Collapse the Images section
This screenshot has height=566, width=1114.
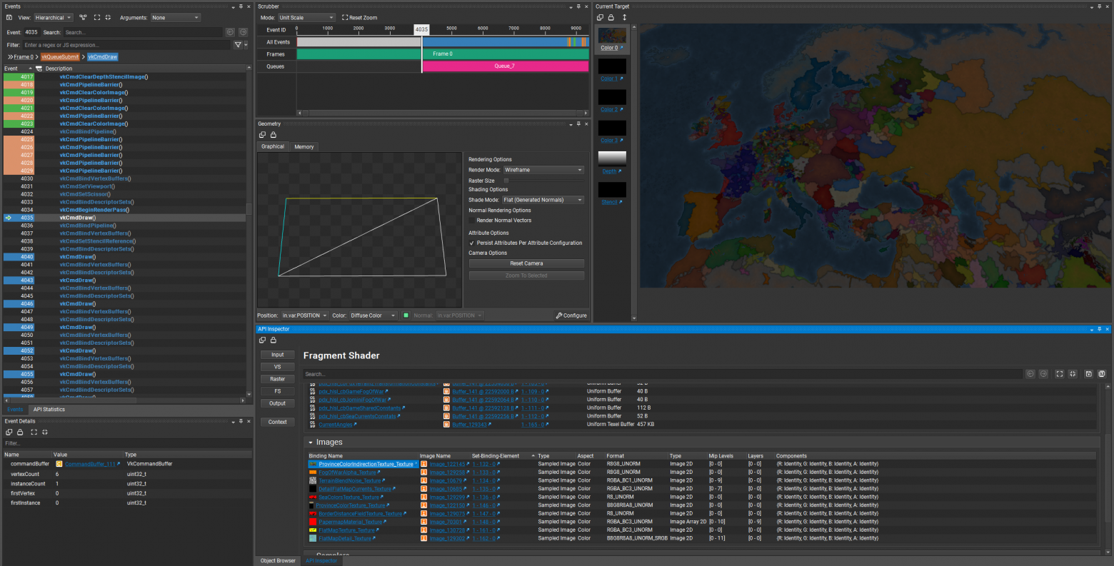coord(311,443)
